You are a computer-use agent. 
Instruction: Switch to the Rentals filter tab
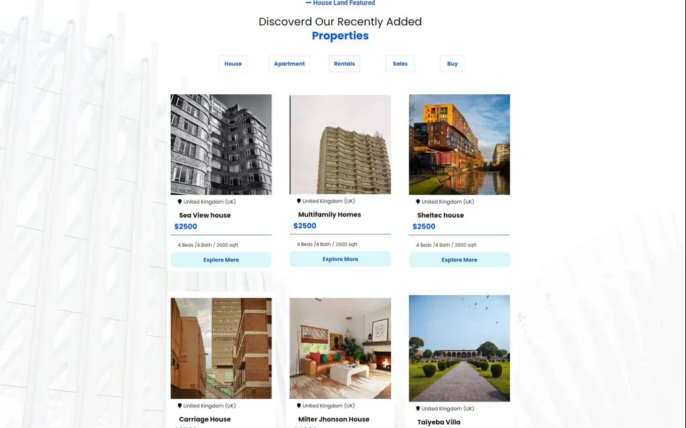[x=344, y=64]
